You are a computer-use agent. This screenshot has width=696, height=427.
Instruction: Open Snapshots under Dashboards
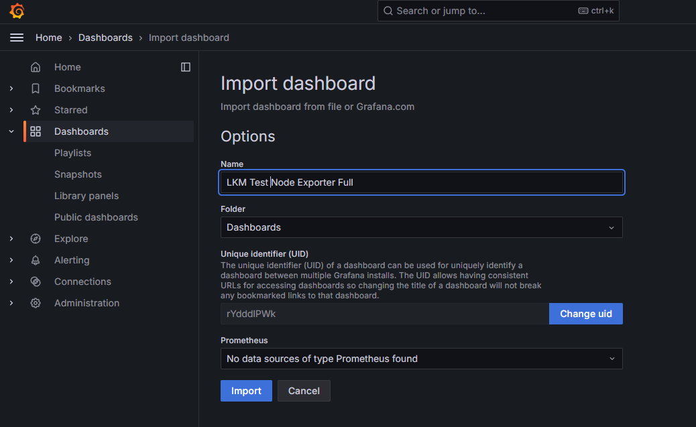tap(78, 174)
